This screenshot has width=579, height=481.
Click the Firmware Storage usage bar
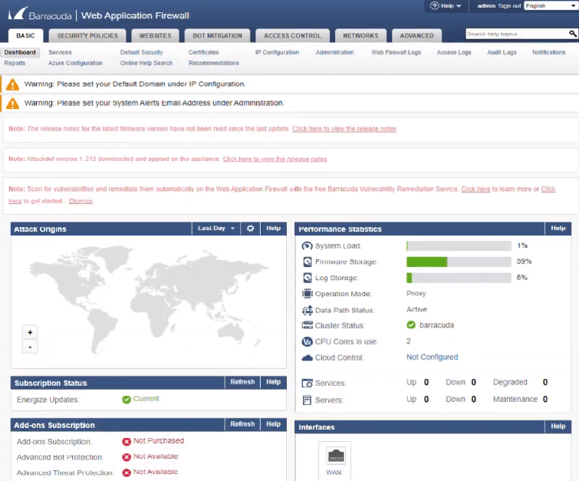click(x=459, y=262)
